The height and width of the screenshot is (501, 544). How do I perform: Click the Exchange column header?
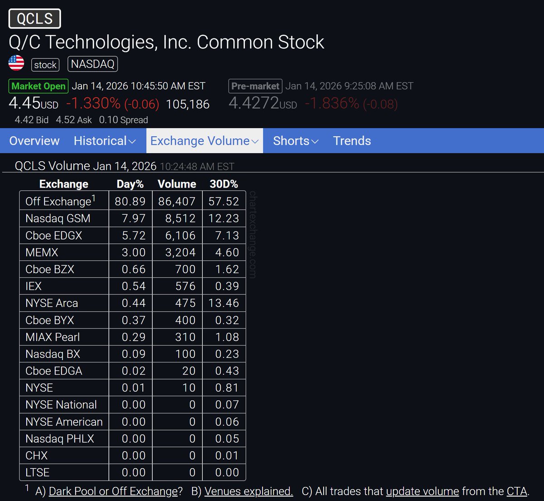click(64, 184)
